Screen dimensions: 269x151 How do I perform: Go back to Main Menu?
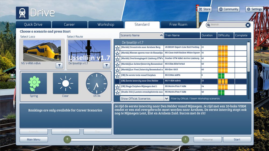point(34,139)
